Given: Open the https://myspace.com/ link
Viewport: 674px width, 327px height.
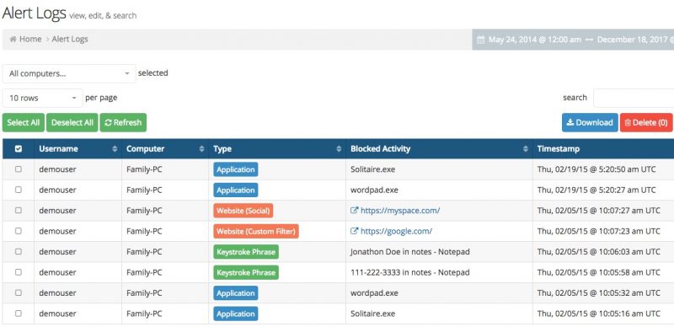Looking at the screenshot, I should click(400, 211).
